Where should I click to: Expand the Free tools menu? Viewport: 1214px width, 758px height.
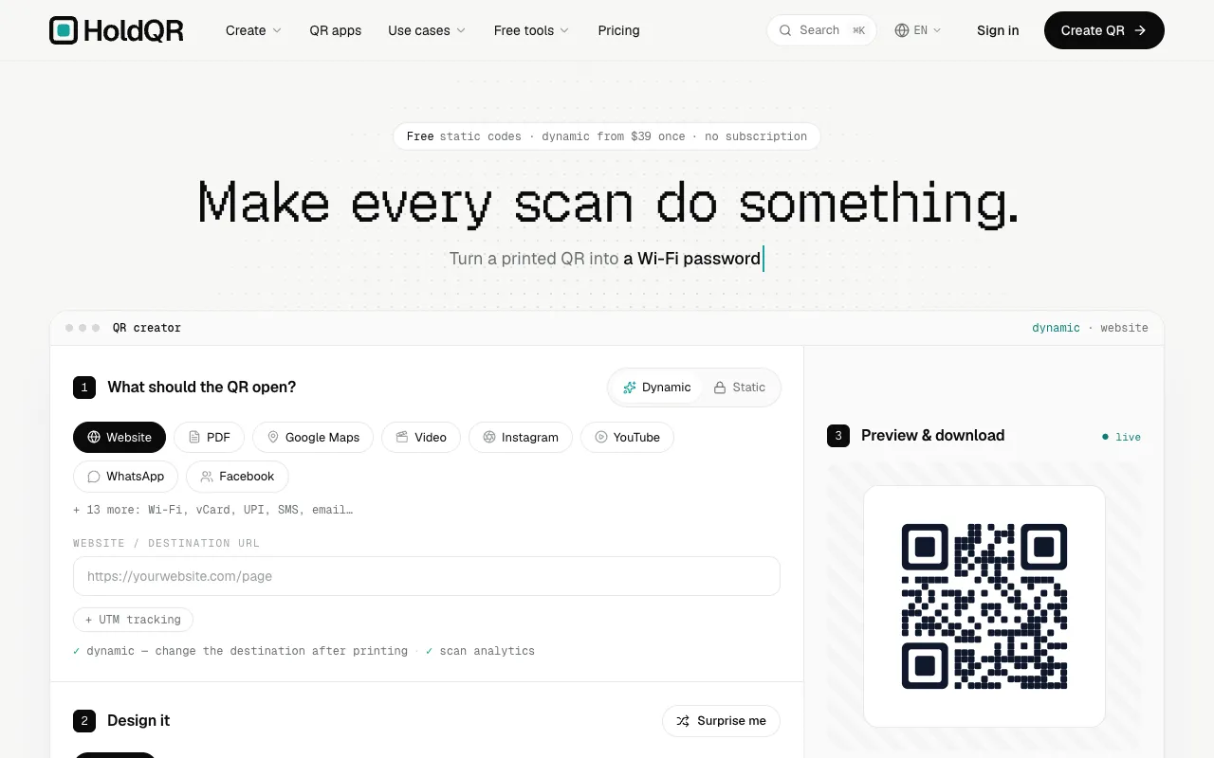point(531,30)
